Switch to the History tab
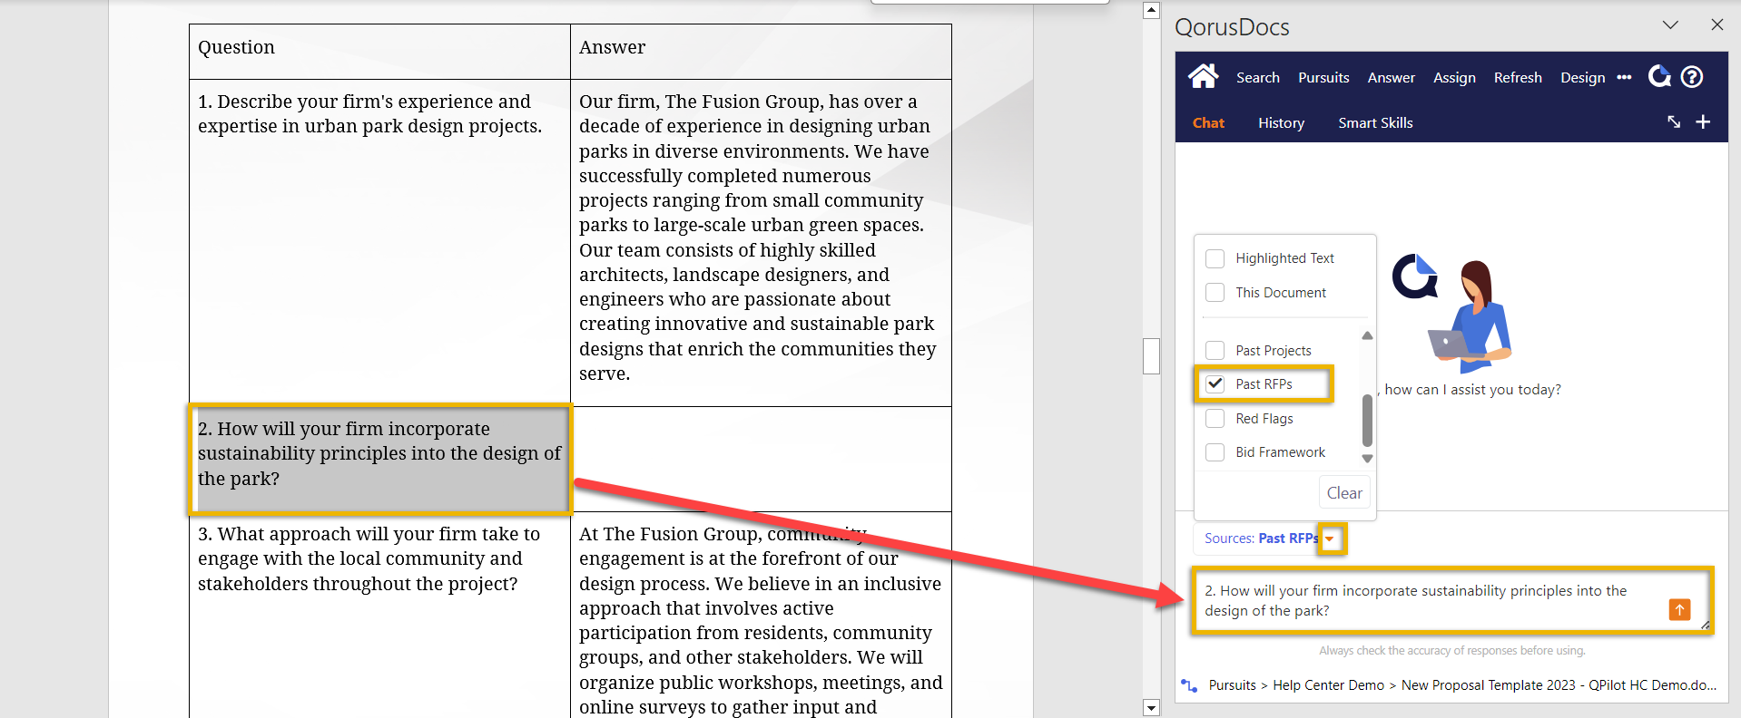 1281,123
